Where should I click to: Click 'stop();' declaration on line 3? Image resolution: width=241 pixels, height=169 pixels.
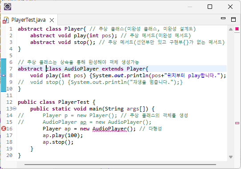coord(84,42)
